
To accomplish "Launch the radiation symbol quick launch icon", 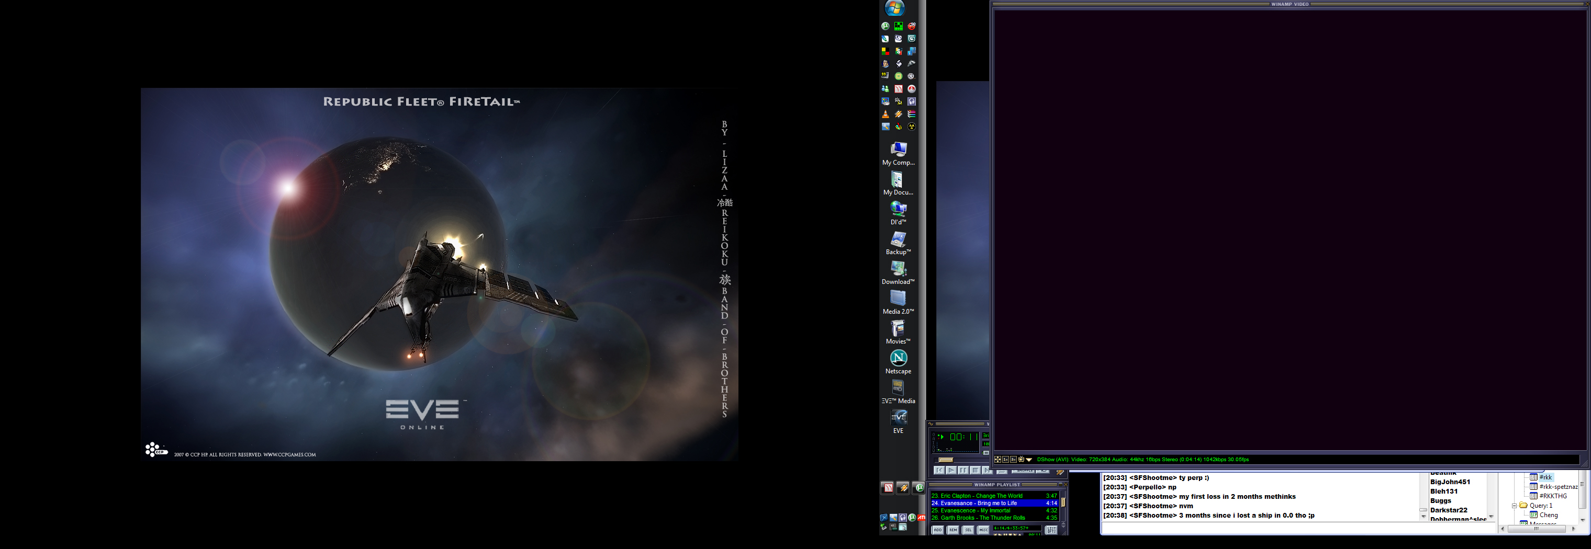I will click(x=912, y=127).
